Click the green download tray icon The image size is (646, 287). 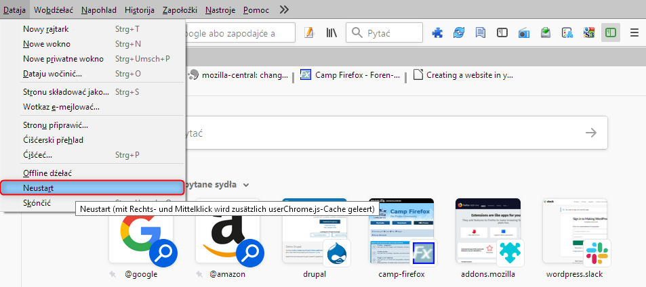click(546, 32)
